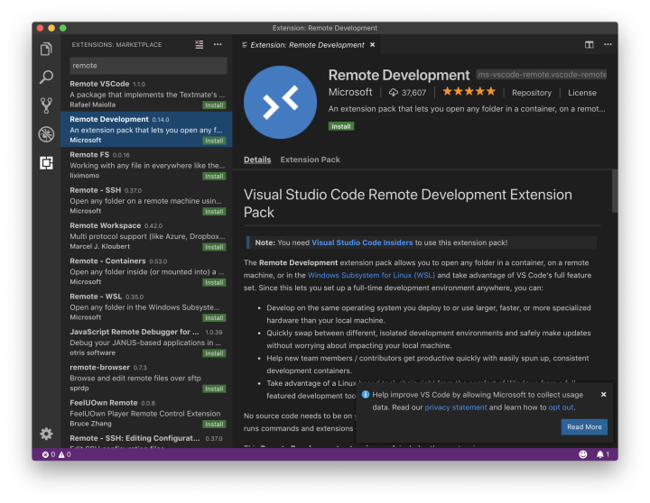
Task: Show warnings count in status bar
Action: tap(65, 454)
